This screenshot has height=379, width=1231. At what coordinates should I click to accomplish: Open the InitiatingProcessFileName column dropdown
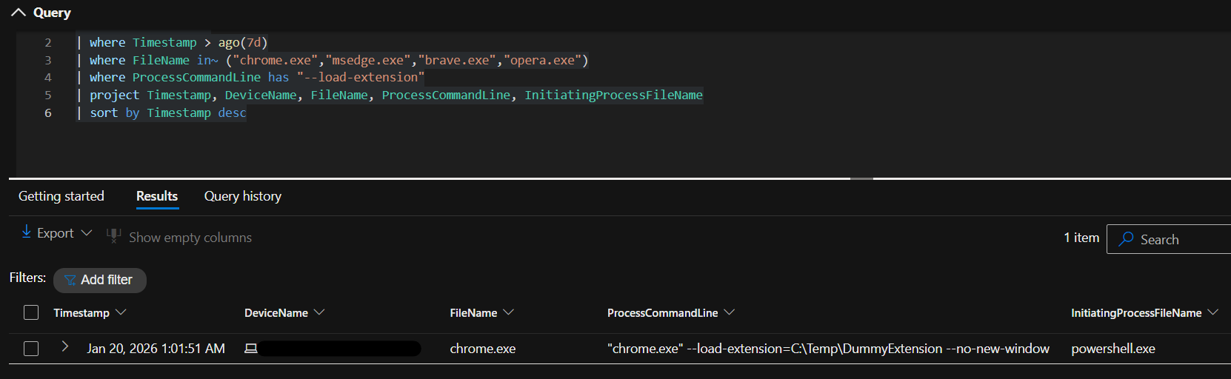pos(1212,312)
